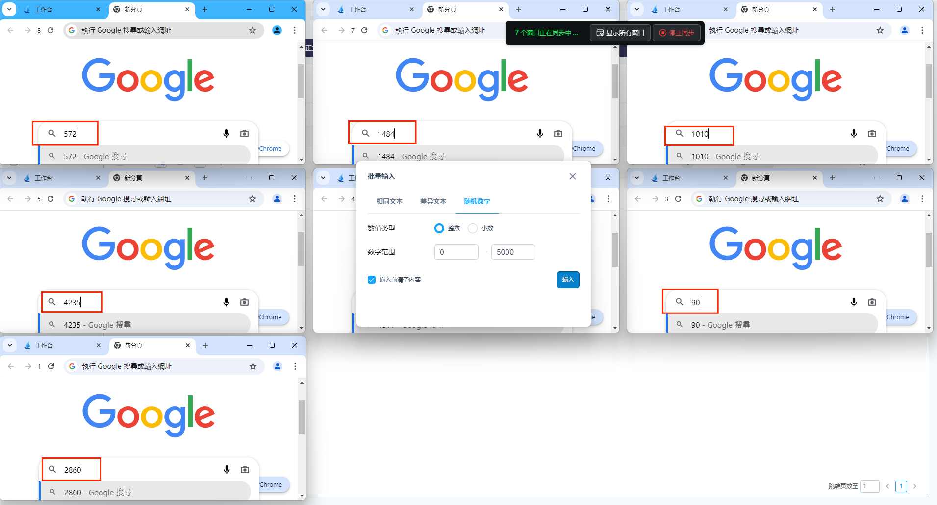
Task: Select 新分頁 tab in window 5
Action: tap(151, 178)
